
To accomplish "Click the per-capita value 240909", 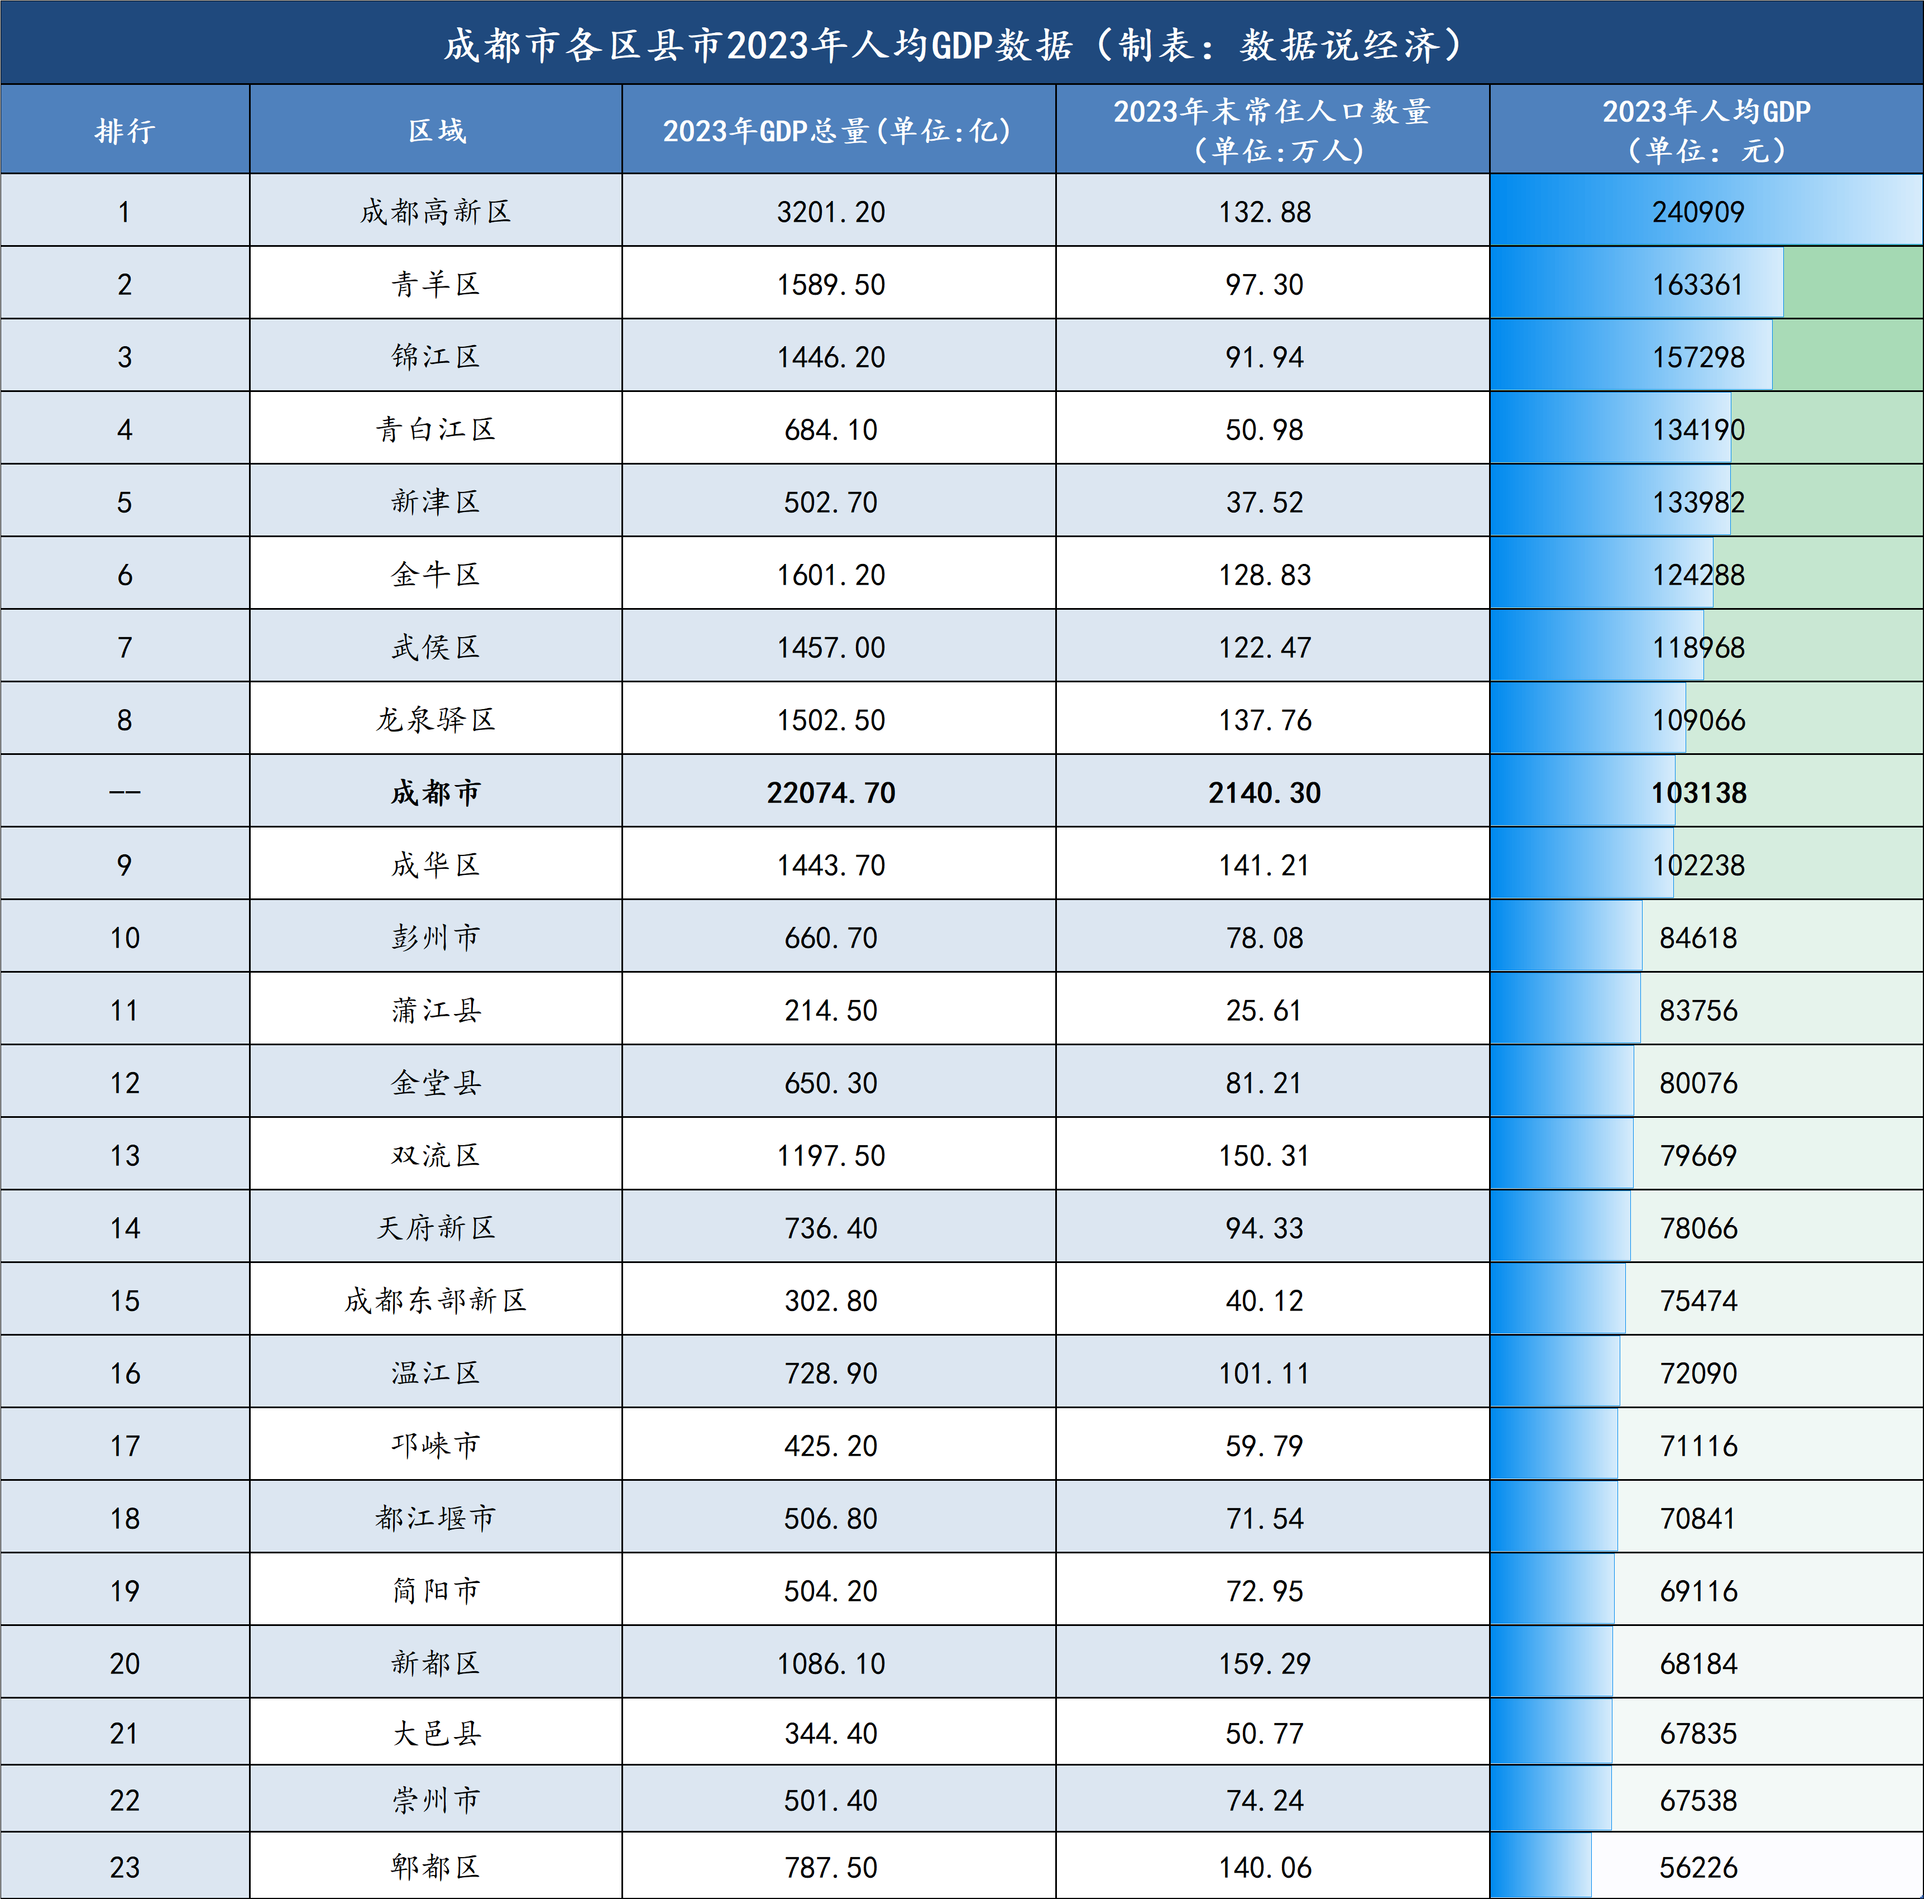I will [1698, 212].
